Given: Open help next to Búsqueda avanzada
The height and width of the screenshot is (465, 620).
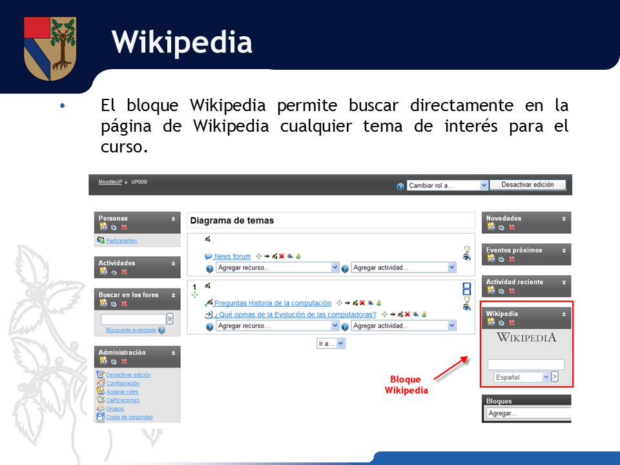Looking at the screenshot, I should click(x=161, y=330).
